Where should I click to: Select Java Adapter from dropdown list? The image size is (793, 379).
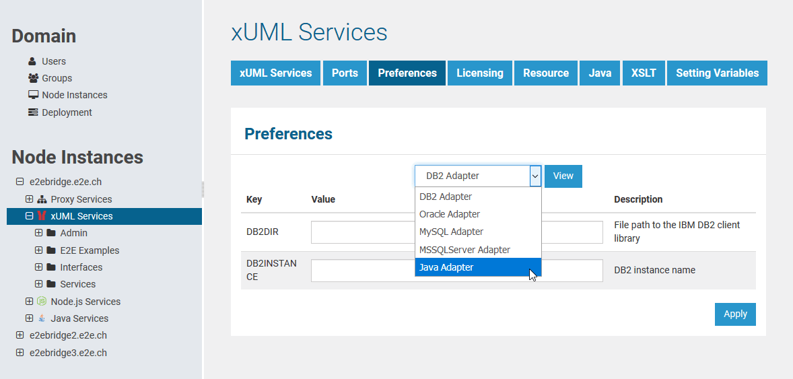(446, 267)
